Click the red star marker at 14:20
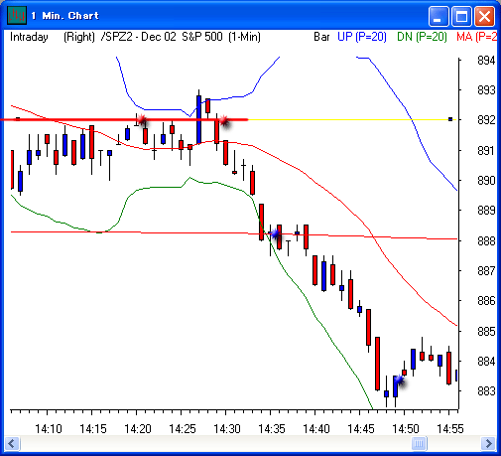 (x=142, y=120)
